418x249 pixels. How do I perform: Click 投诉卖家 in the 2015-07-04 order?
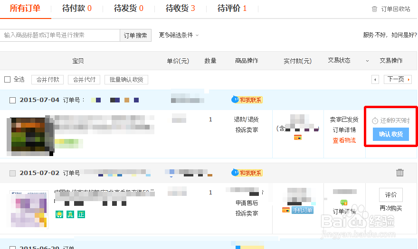247,130
